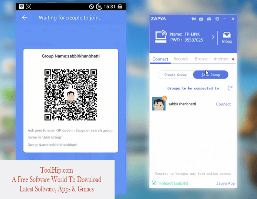The image size is (257, 199).
Task: Click sabbirkhanbhatti name in group list
Action: (x=182, y=104)
